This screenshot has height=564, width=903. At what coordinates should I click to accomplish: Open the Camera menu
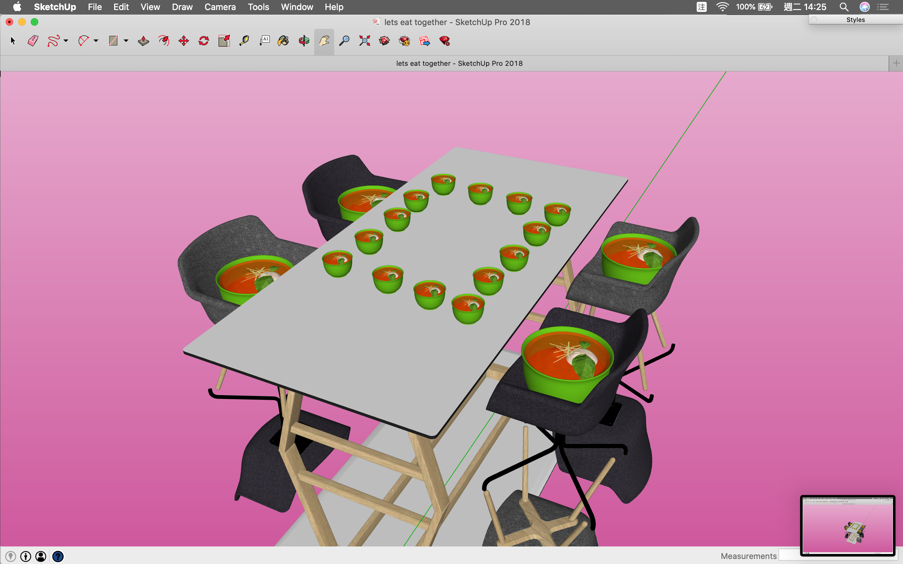coord(220,7)
